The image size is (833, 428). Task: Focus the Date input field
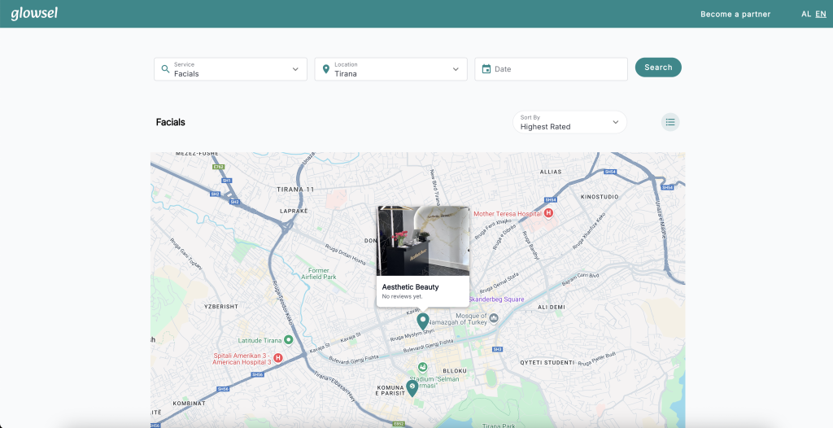click(x=551, y=69)
